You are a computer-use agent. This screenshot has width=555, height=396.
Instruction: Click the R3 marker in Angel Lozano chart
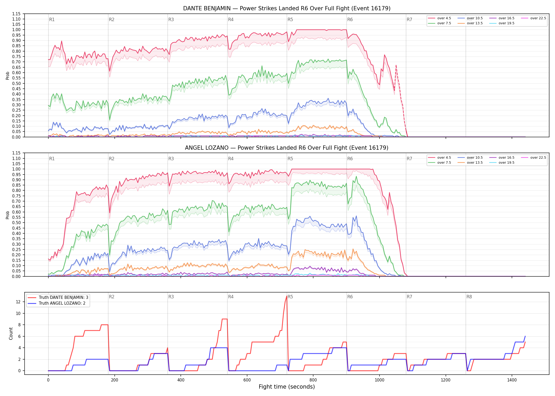click(x=171, y=159)
